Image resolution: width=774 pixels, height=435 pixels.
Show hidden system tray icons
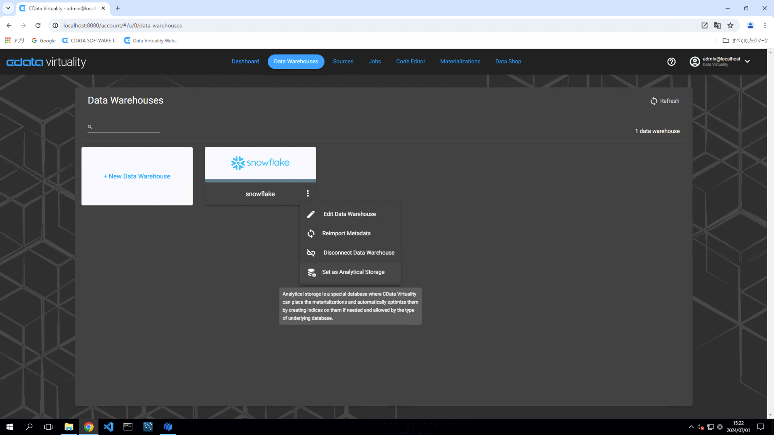pyautogui.click(x=691, y=427)
